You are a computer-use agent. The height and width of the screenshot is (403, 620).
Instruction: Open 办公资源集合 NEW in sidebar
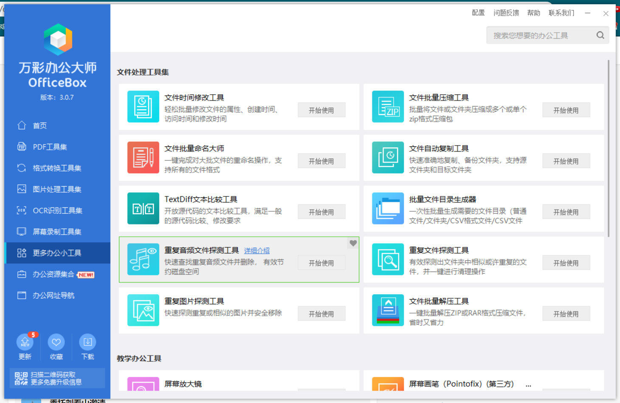[x=57, y=274]
